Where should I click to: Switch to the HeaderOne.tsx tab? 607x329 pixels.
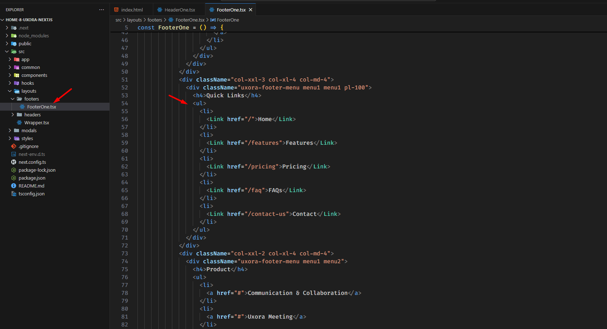tap(179, 10)
